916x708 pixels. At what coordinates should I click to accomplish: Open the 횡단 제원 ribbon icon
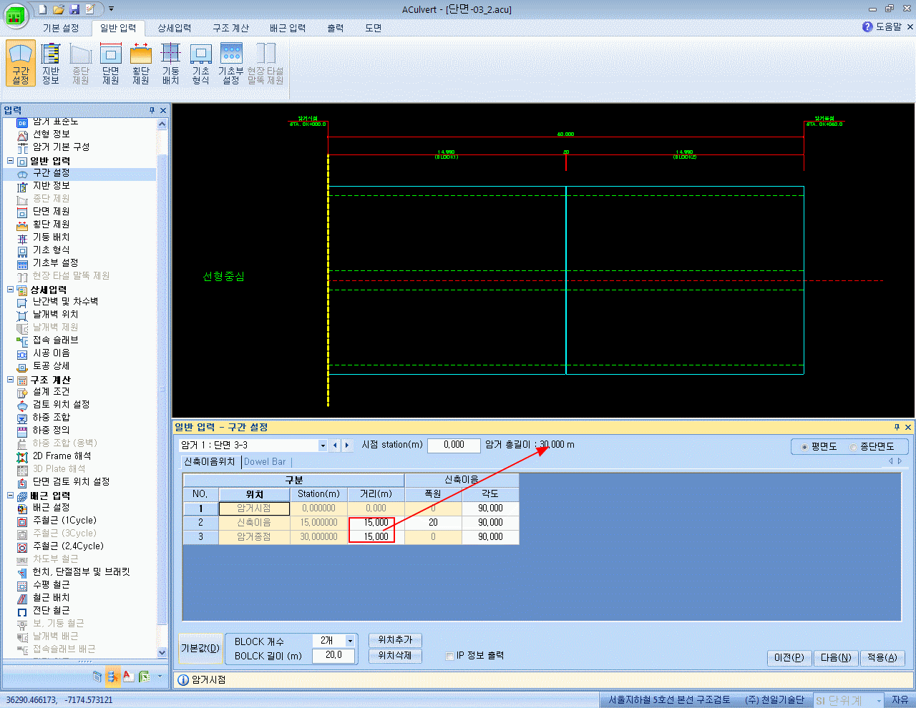(x=141, y=64)
